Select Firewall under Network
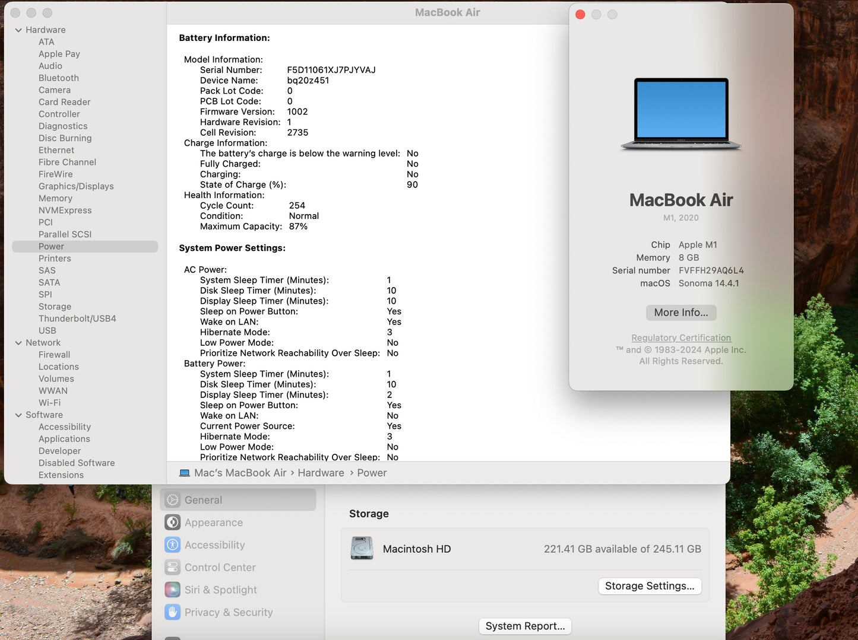The image size is (858, 640). pyautogui.click(x=54, y=355)
